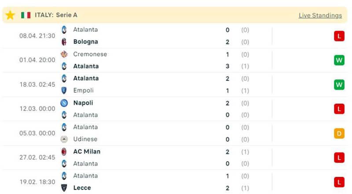This screenshot has height=194, width=352.
Task: Toggle the yellow favorite star for Serie A
Action: pos(10,15)
